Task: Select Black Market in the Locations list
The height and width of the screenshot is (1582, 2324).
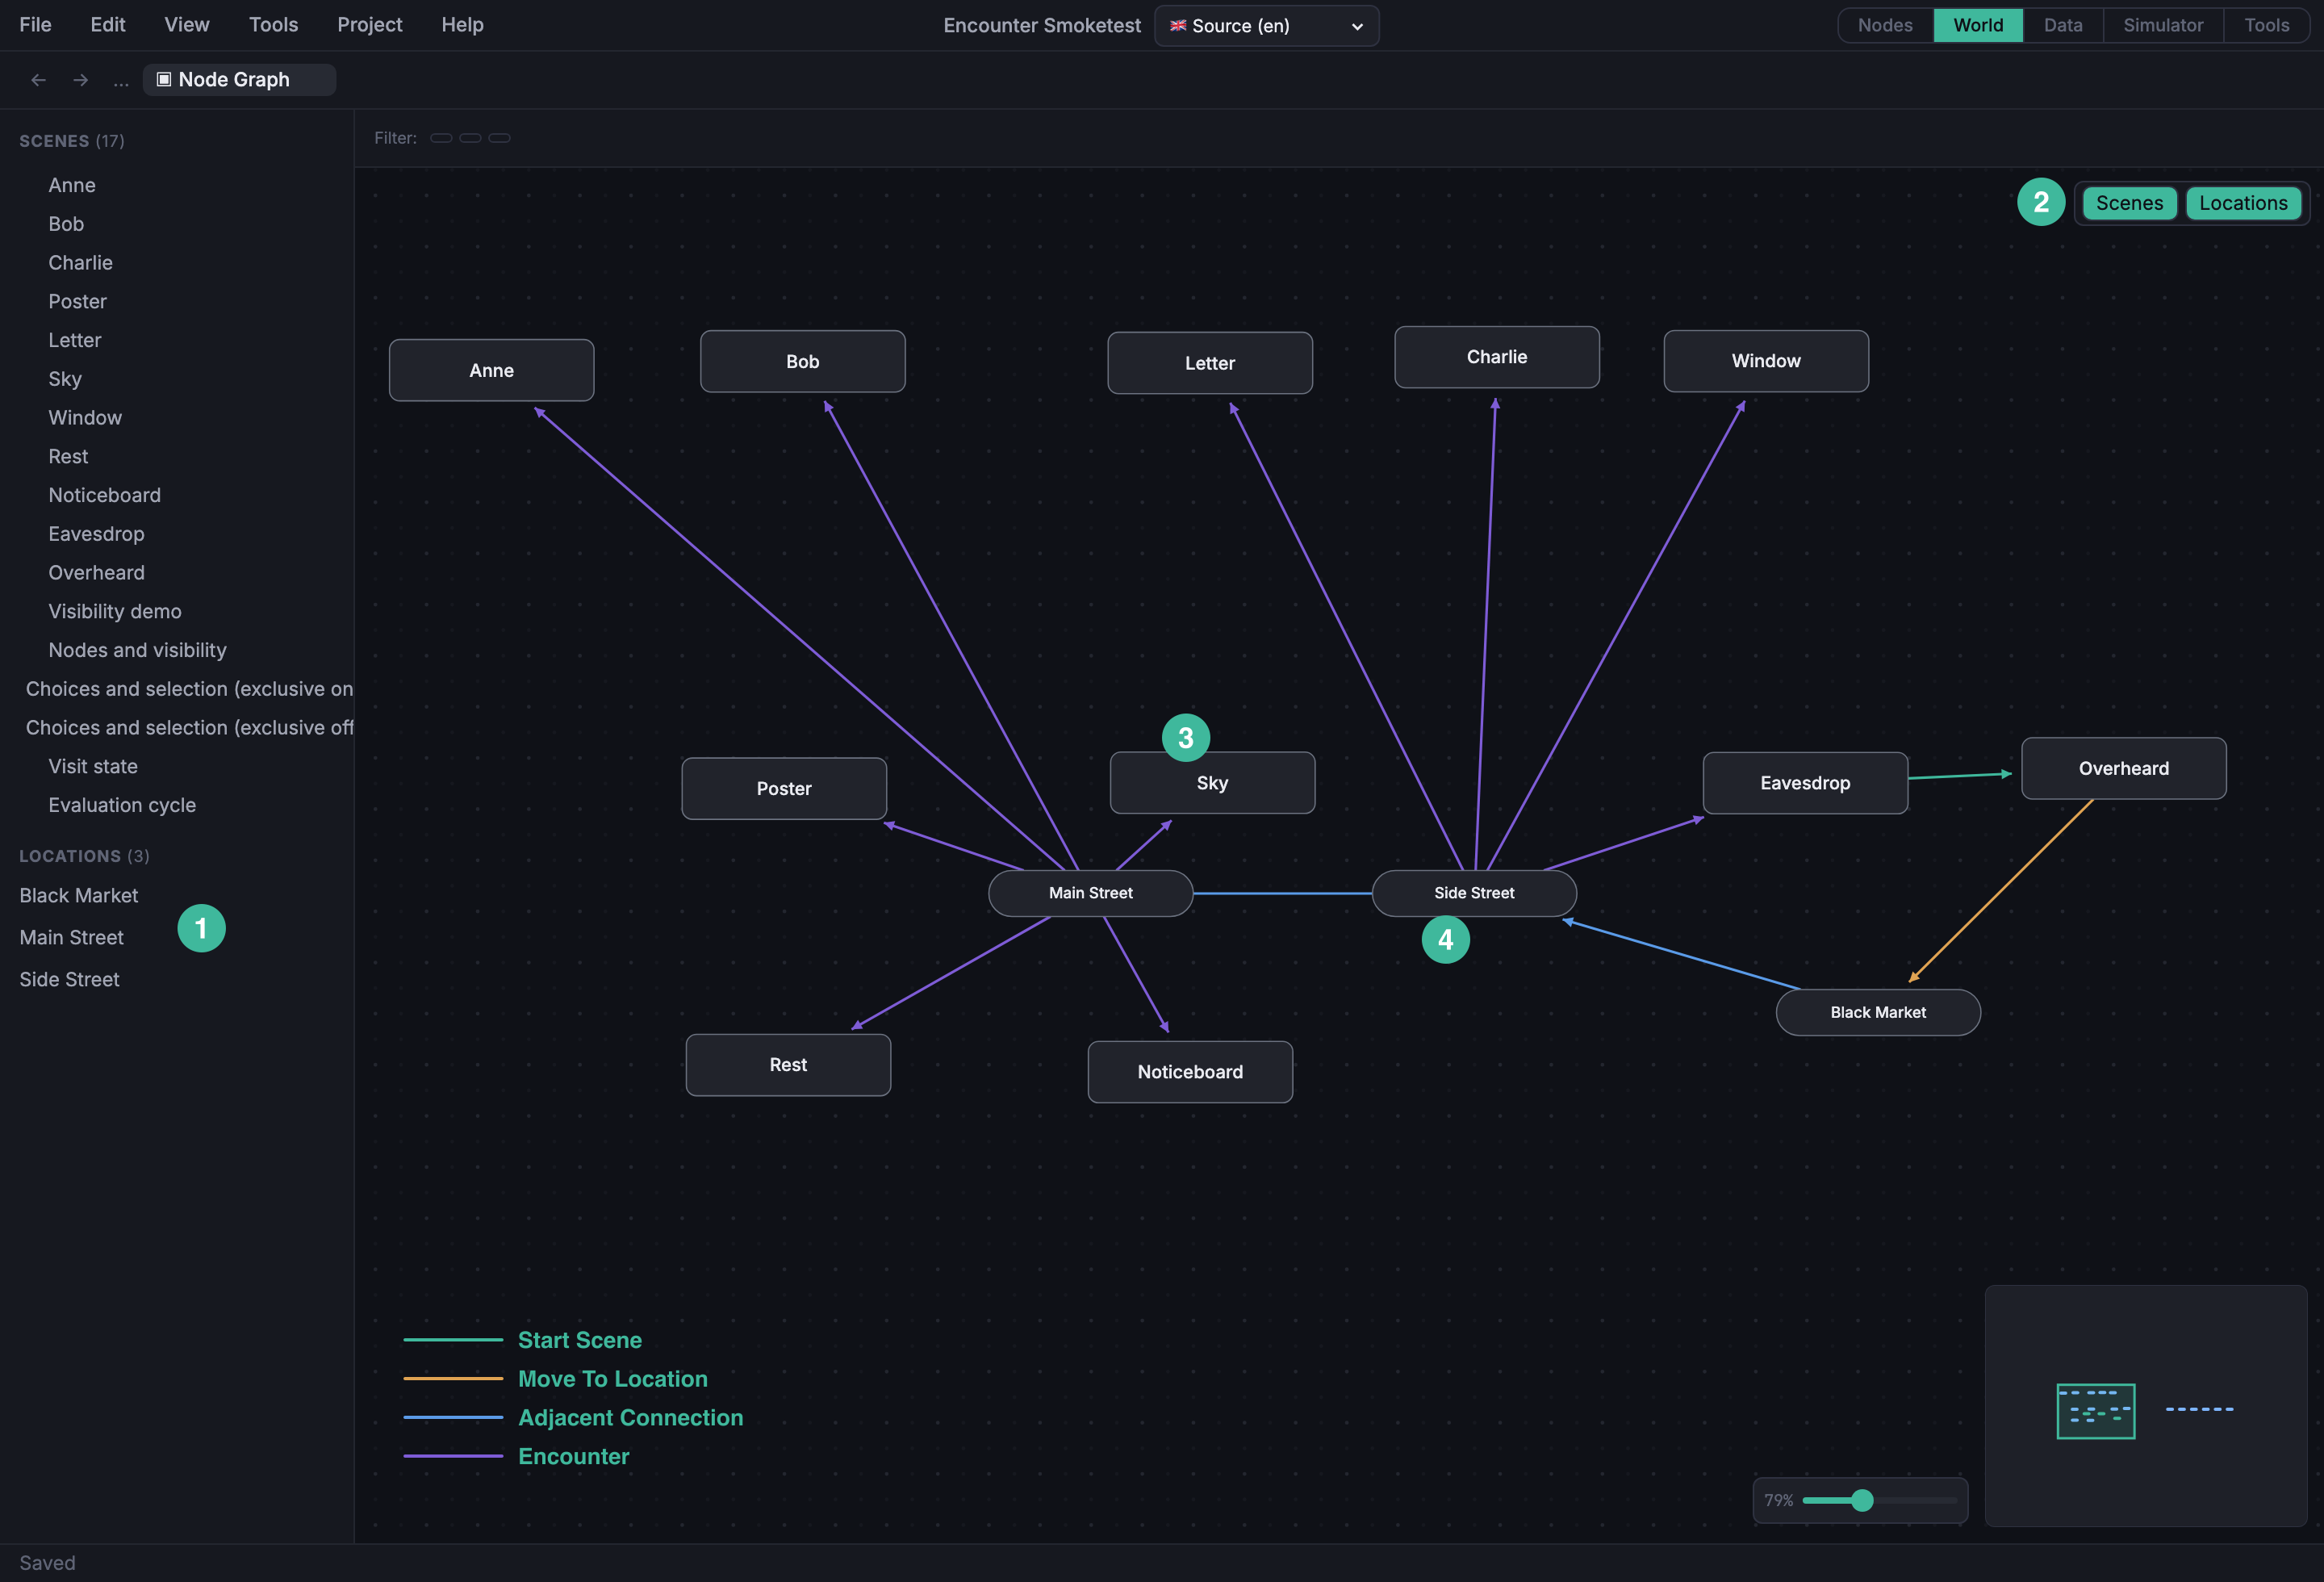Action: (79, 896)
